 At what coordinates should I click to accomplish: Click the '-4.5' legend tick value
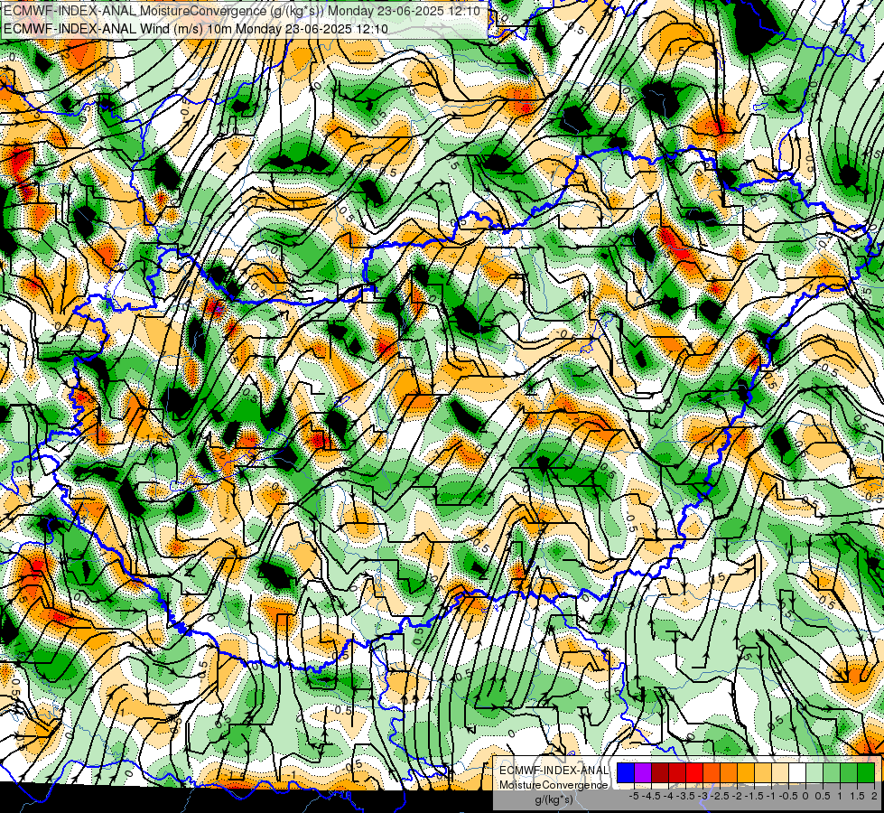(x=652, y=796)
